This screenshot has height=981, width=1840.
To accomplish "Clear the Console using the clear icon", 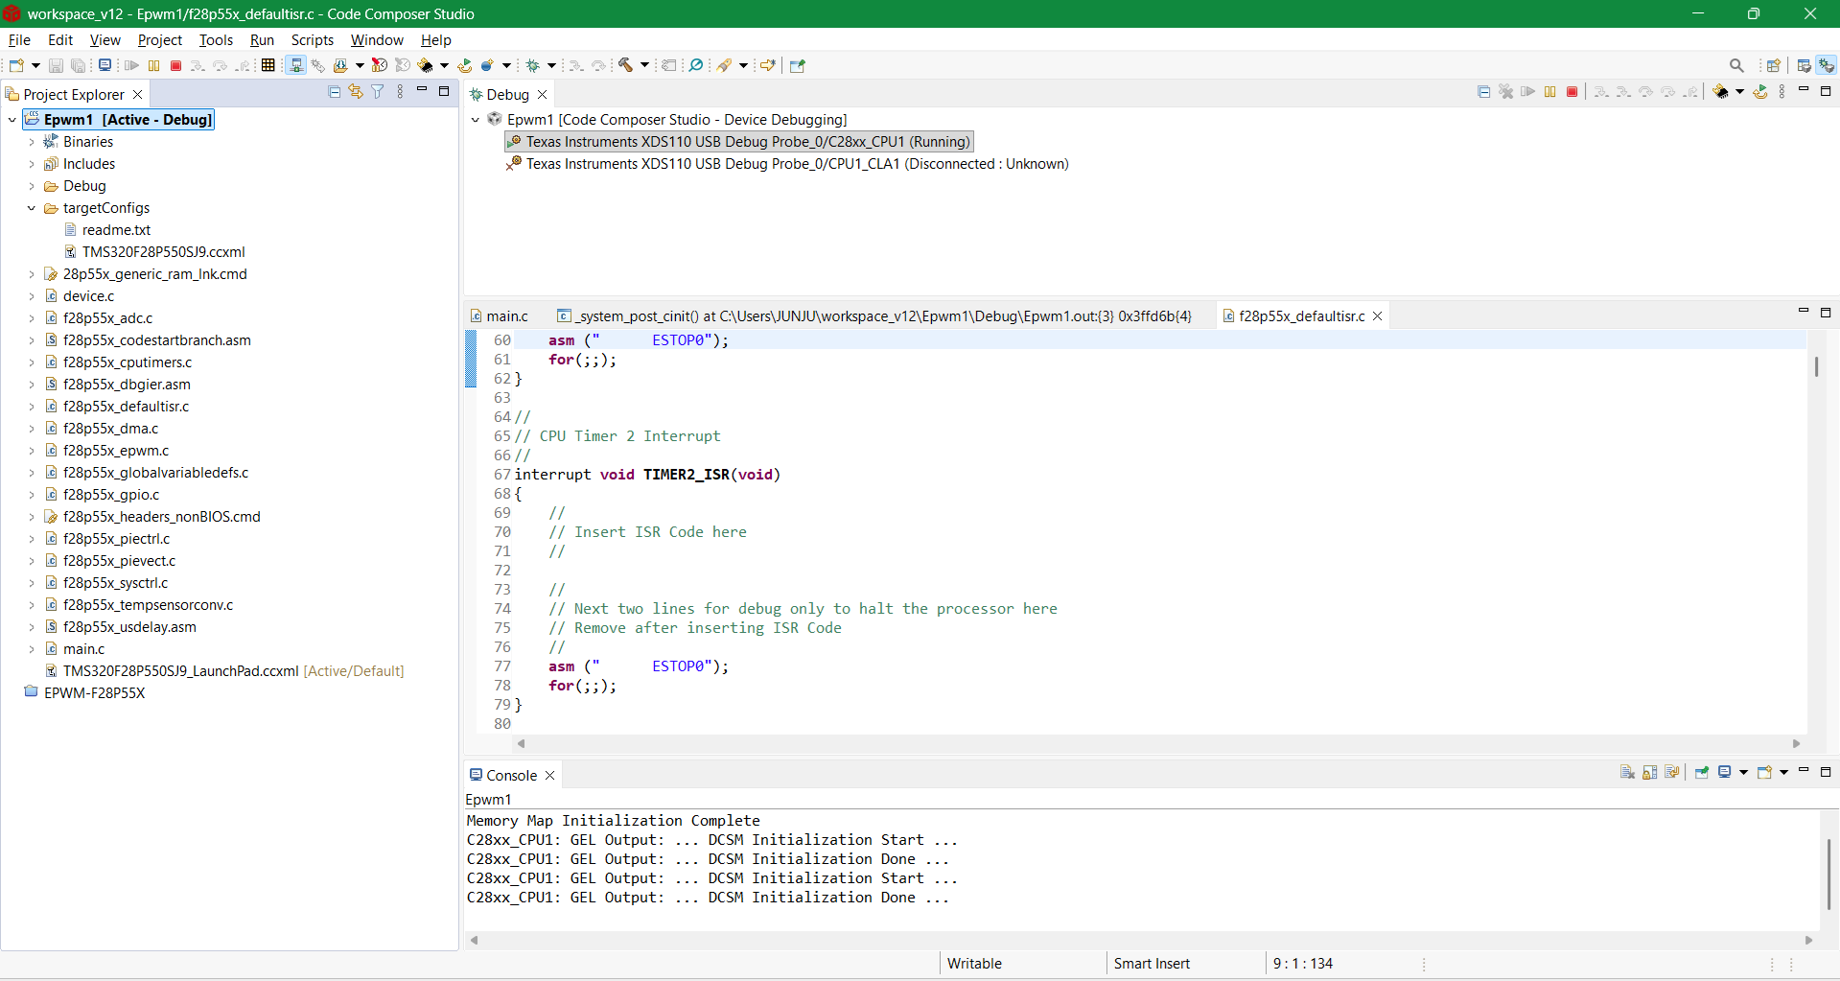I will tap(1627, 772).
